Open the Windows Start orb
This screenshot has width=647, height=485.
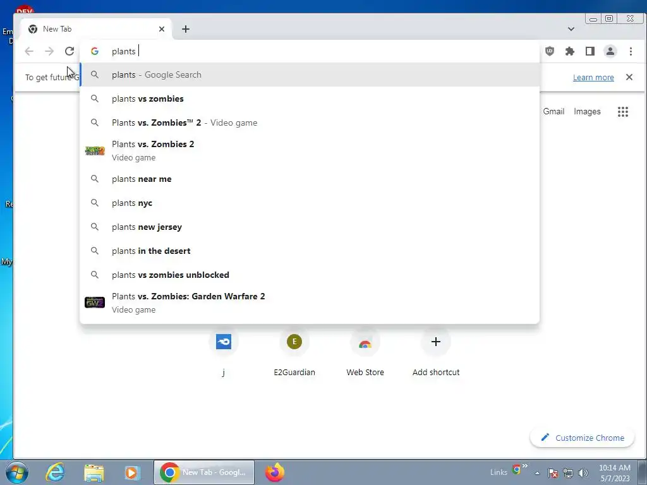coord(17,472)
